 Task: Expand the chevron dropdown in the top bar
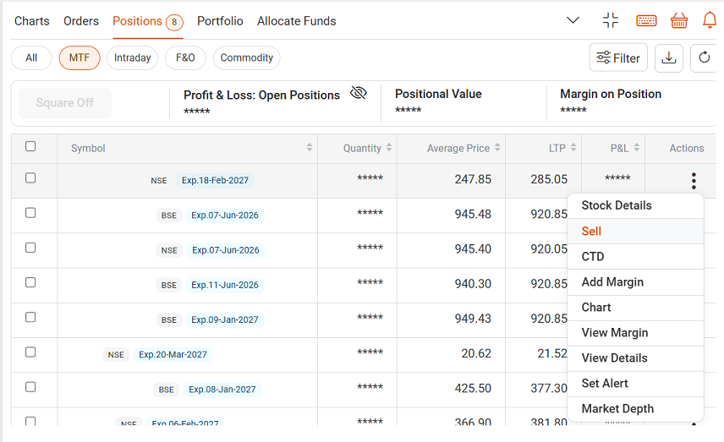(x=573, y=20)
